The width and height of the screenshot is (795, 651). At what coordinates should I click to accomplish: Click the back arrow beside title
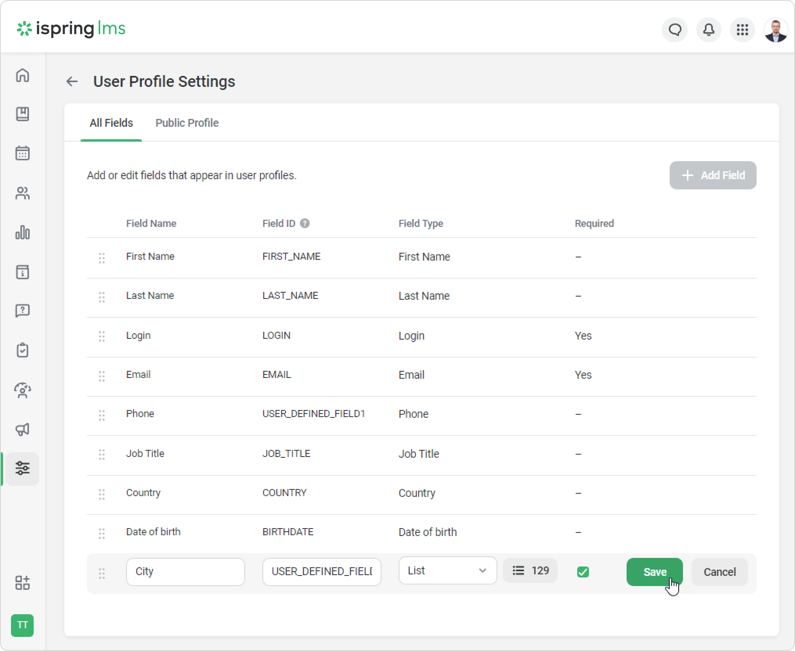pos(72,81)
